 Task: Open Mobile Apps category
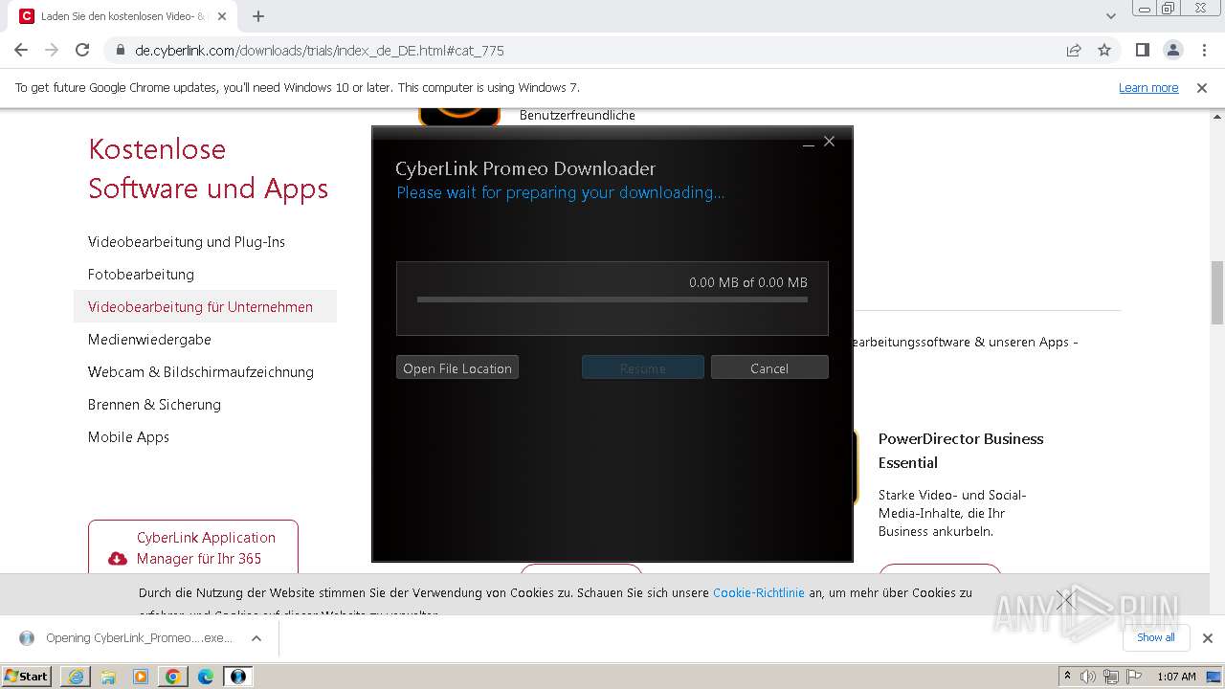click(128, 437)
